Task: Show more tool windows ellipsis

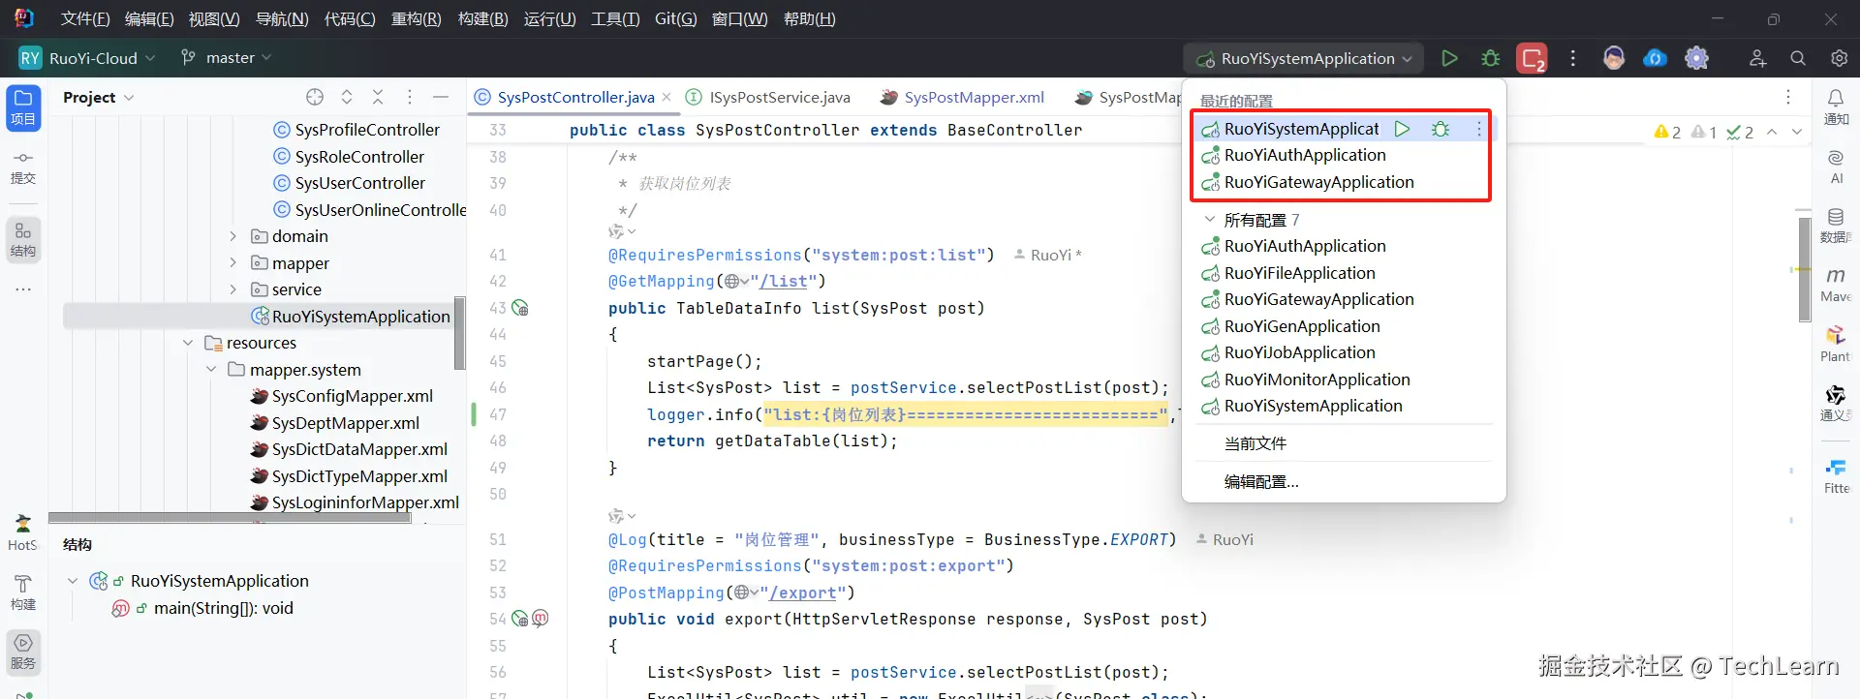Action: (x=23, y=289)
